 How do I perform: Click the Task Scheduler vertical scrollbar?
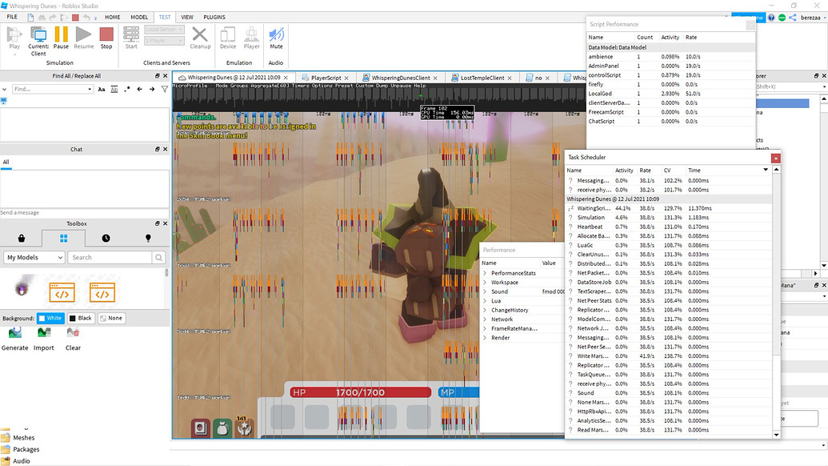click(776, 302)
